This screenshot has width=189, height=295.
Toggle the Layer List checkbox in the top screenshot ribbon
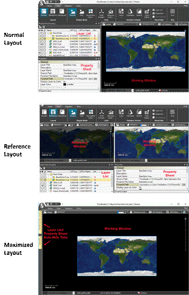pyautogui.click(x=154, y=10)
